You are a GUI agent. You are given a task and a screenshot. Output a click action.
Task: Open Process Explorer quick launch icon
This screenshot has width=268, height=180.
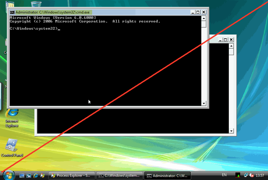point(42,175)
